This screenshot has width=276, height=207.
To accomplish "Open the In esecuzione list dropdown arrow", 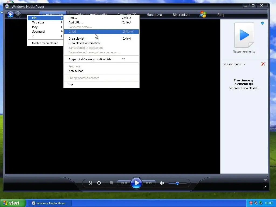I will (x=244, y=64).
